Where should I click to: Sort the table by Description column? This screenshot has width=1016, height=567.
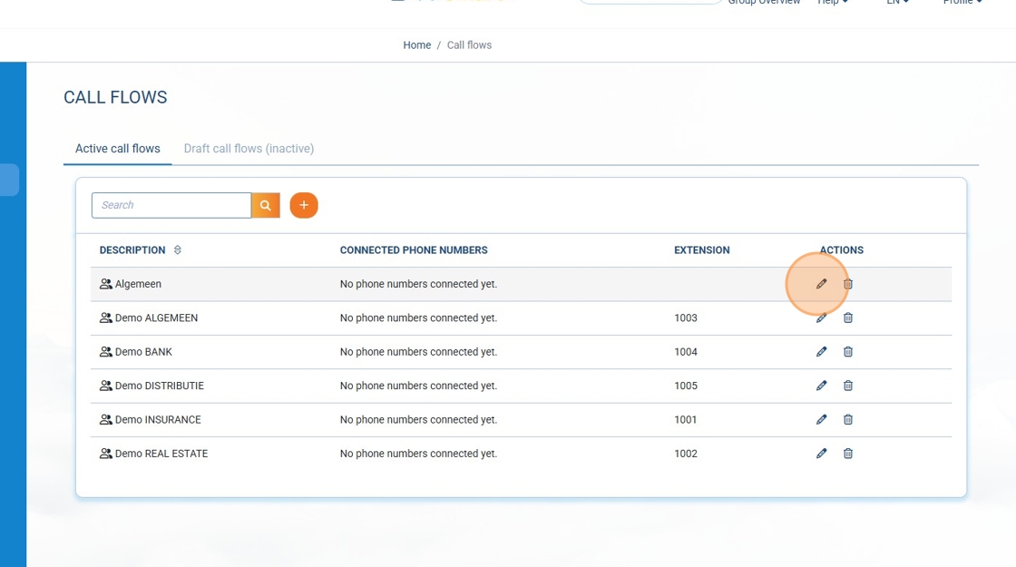click(178, 250)
